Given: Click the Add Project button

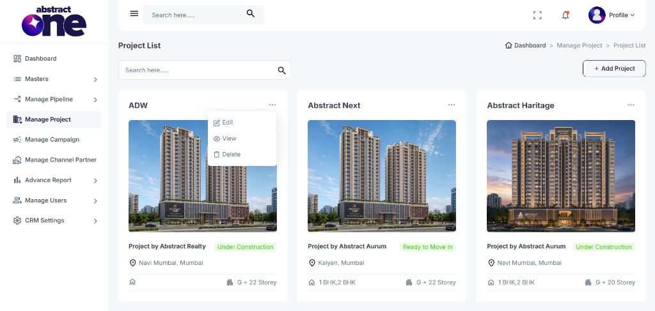Looking at the screenshot, I should tap(614, 68).
